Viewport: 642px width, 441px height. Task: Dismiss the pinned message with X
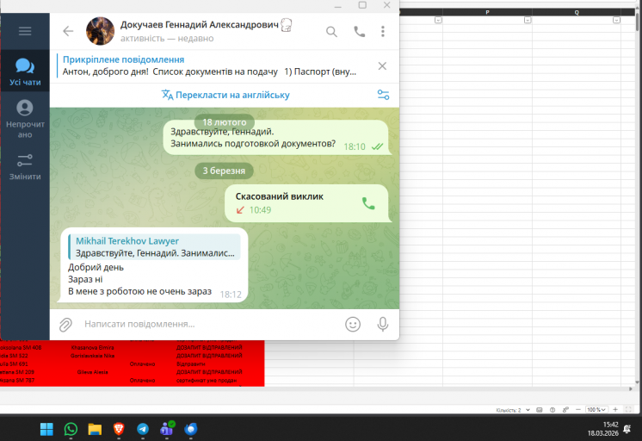[382, 66]
